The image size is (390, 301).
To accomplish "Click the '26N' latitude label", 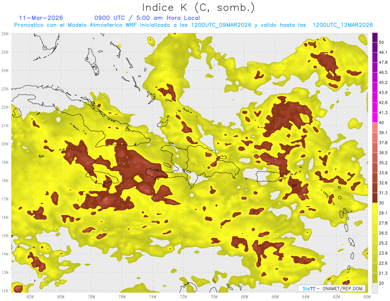I will (5, 34).
